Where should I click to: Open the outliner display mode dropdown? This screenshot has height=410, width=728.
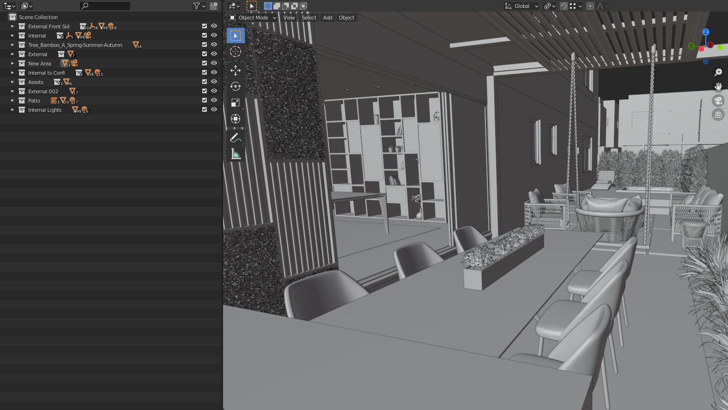[27, 6]
